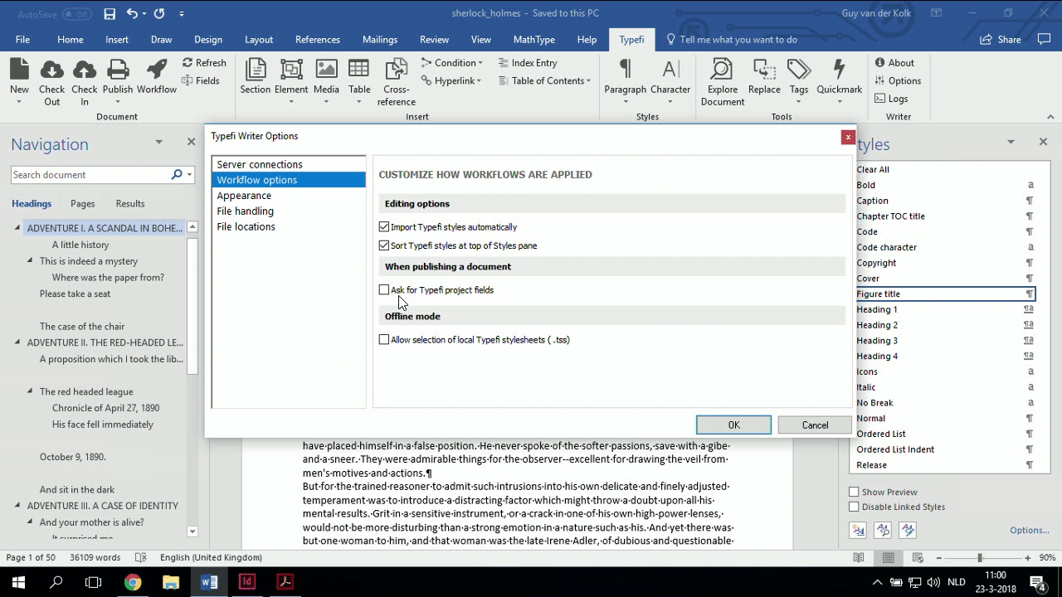Click the About info icon

coord(879,63)
